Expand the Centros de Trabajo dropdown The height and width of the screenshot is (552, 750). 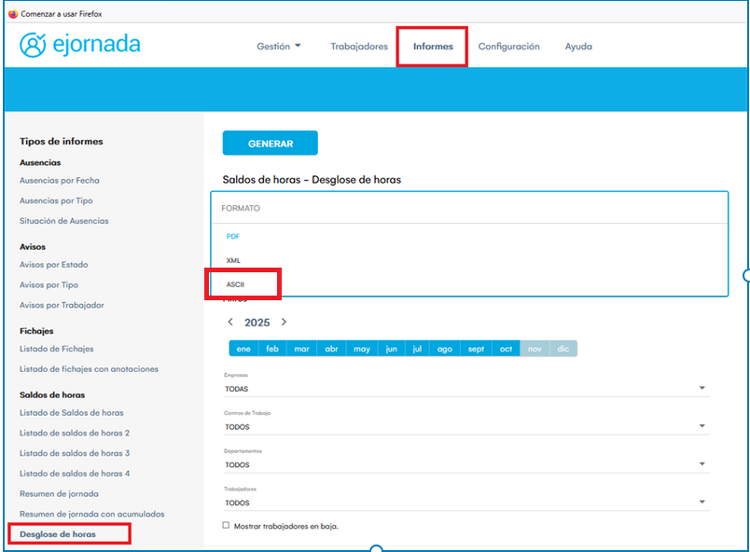pos(701,427)
